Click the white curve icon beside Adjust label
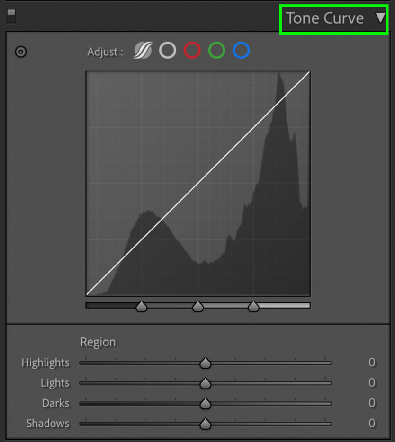 167,51
